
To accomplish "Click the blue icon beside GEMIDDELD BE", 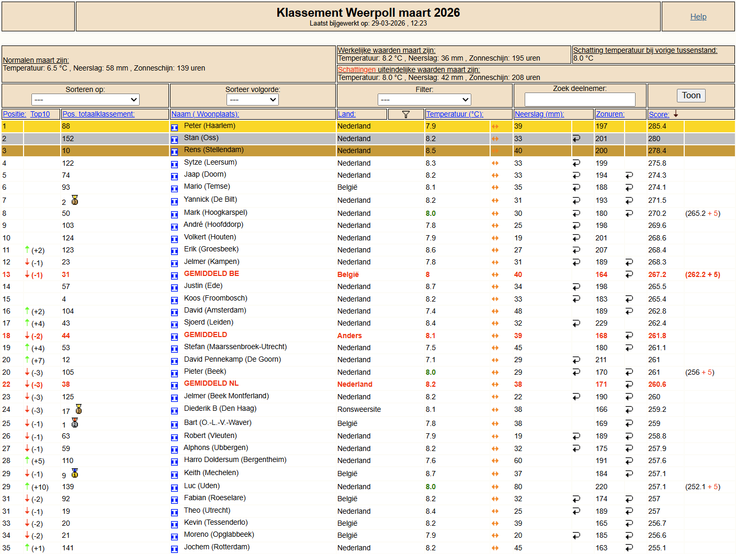I will coord(174,275).
